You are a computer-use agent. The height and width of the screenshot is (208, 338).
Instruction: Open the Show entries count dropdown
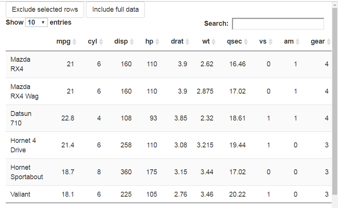click(x=36, y=22)
